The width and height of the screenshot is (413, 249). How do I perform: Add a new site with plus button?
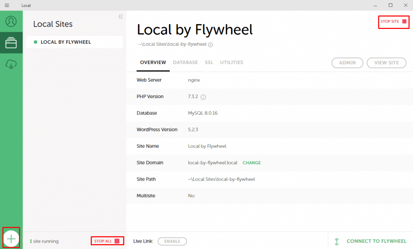click(x=11, y=239)
